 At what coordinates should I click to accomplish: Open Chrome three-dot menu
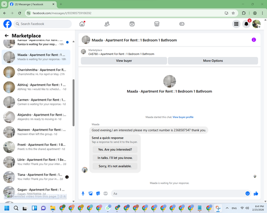point(262,13)
